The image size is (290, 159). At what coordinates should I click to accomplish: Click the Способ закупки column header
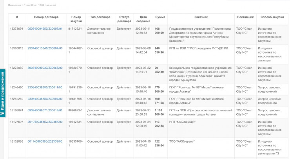tap(272, 17)
